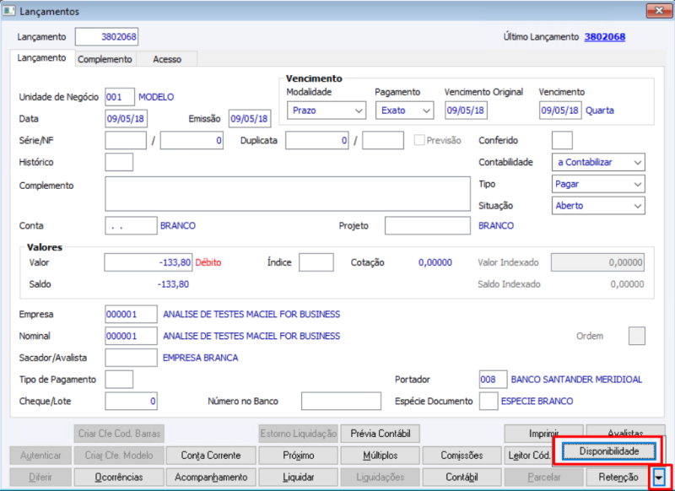
Task: Click the Nominal code field
Action: coord(132,336)
